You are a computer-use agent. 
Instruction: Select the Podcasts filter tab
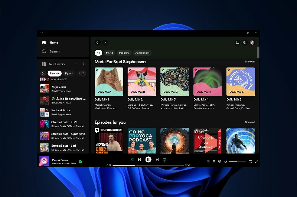coord(124,53)
